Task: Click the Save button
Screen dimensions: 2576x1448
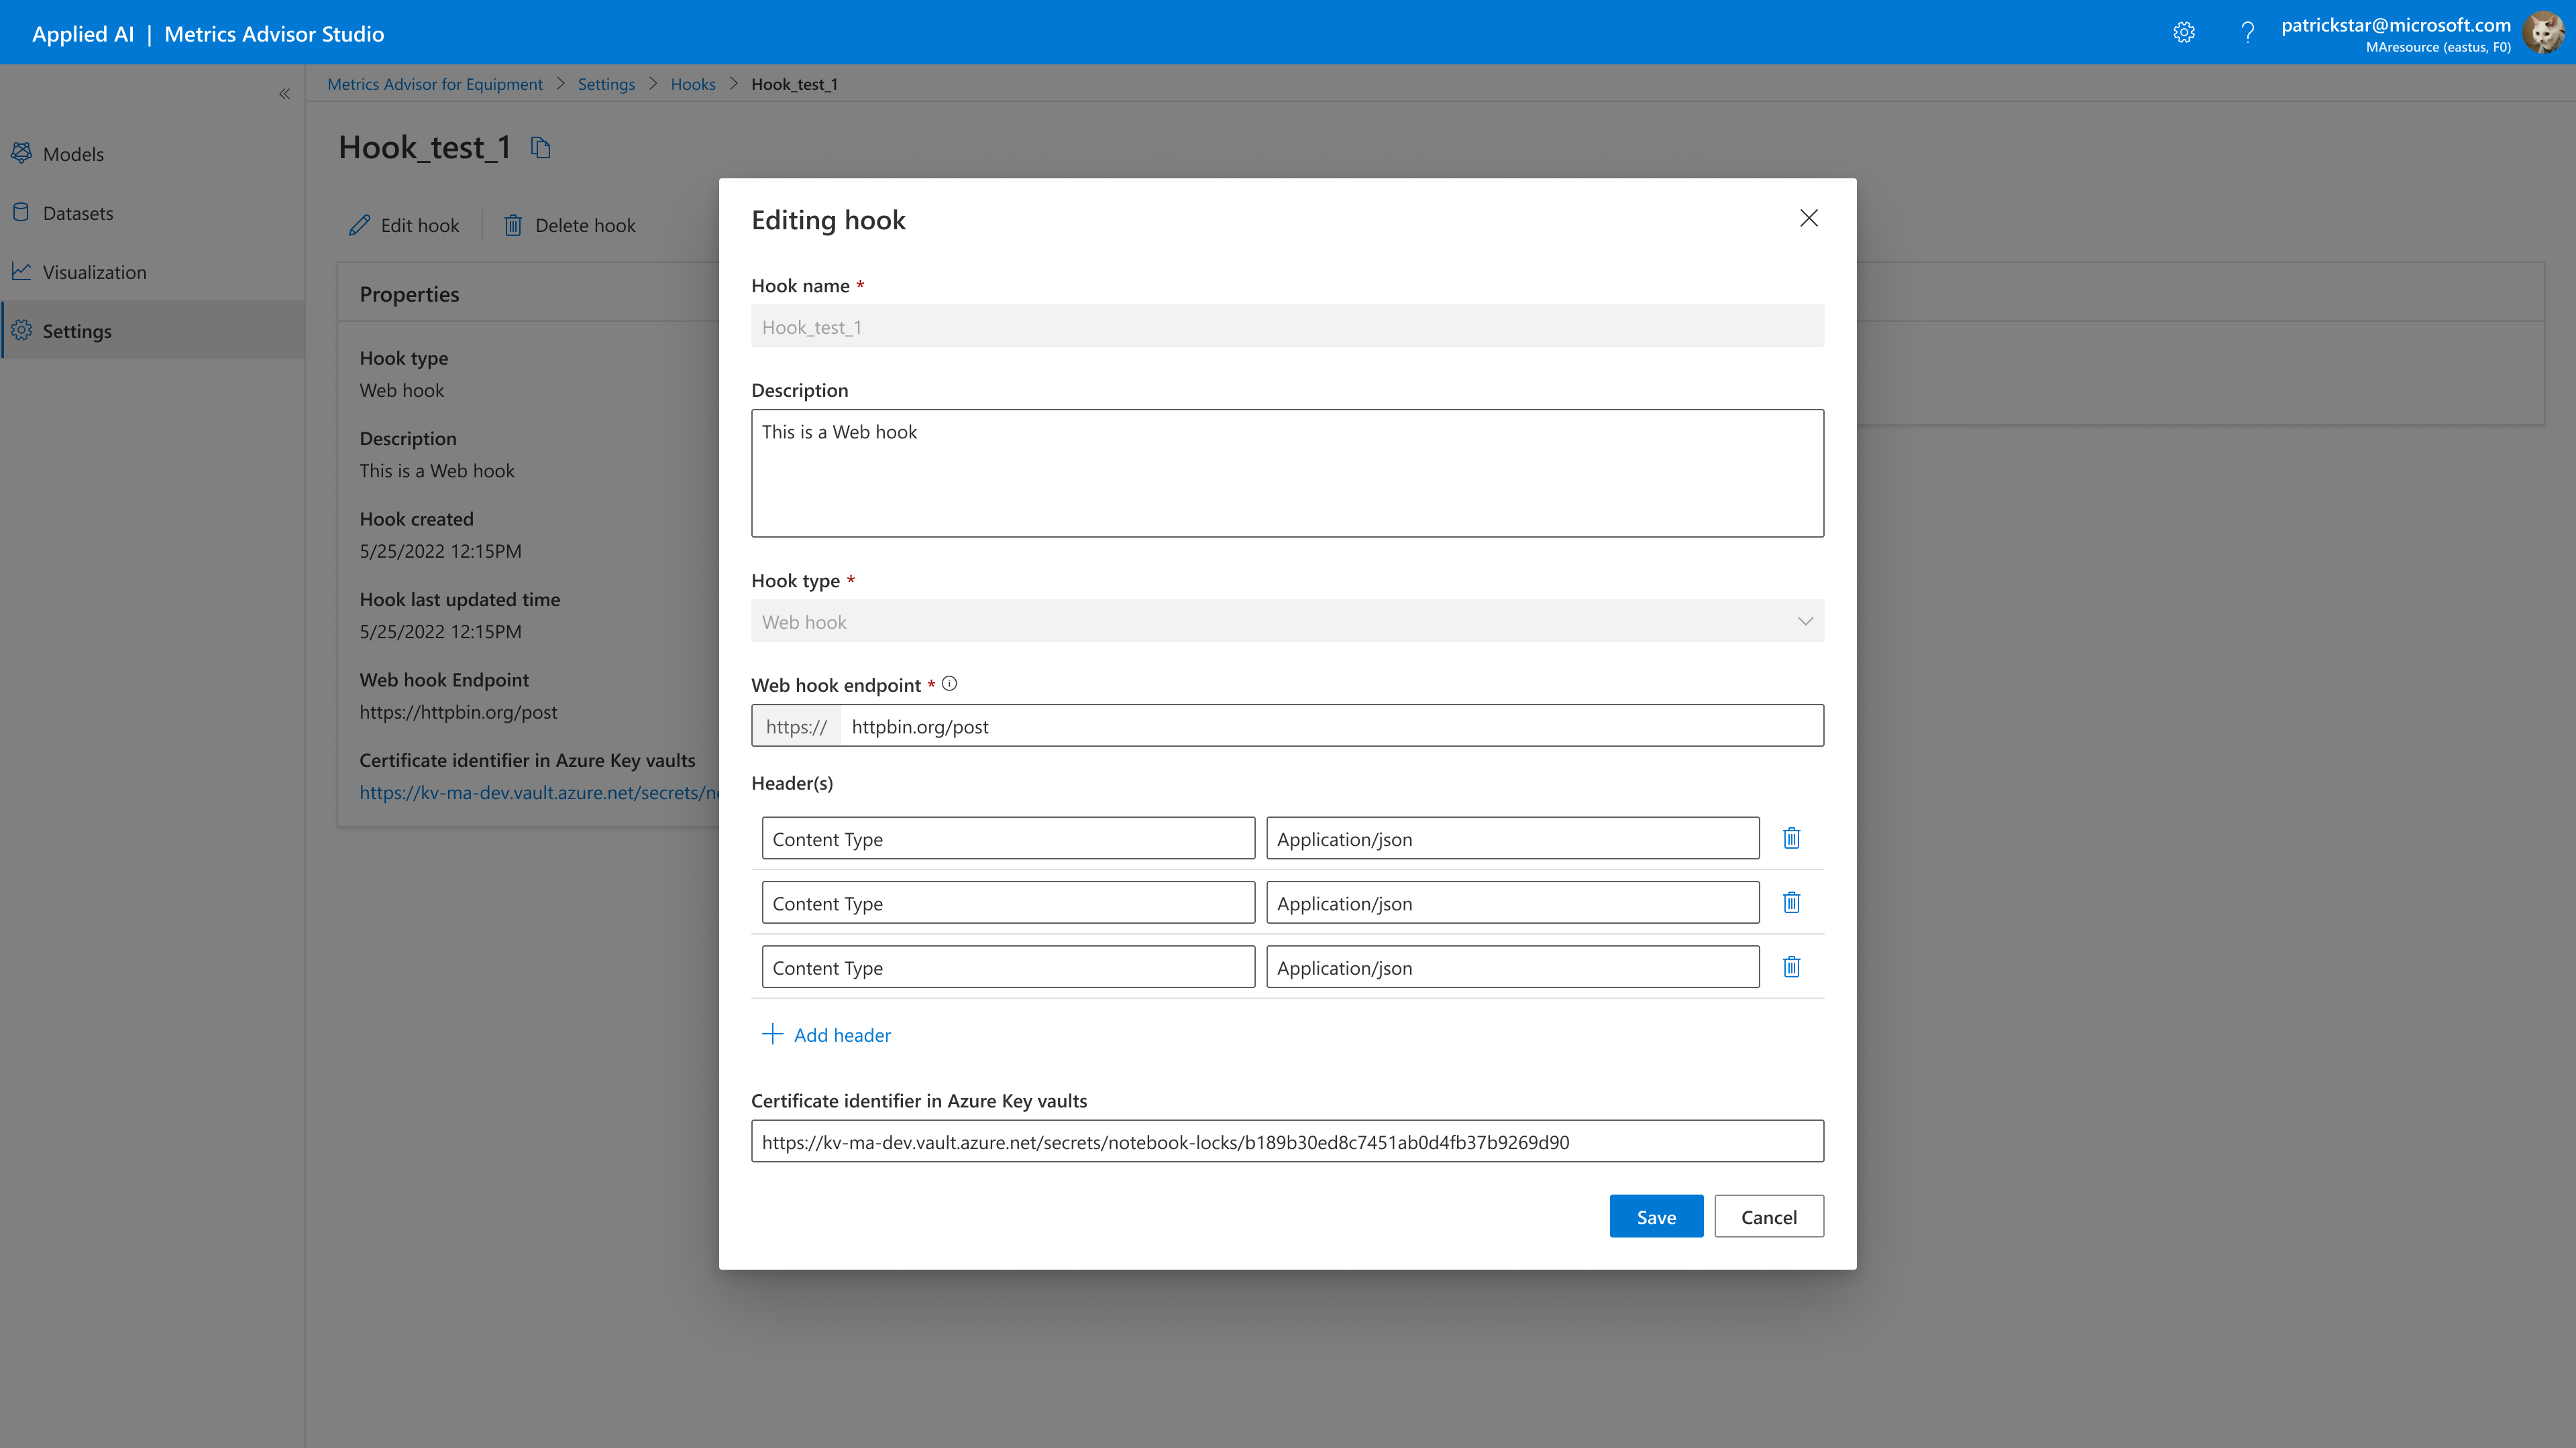Action: [1655, 1216]
